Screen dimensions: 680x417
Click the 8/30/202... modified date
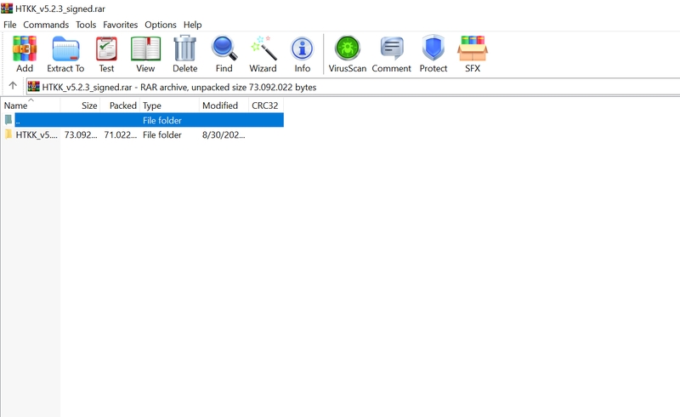point(224,134)
